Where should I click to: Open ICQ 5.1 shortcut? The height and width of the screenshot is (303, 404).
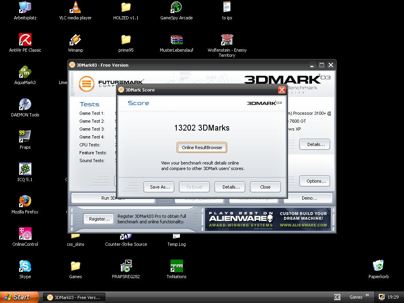[x=25, y=172]
